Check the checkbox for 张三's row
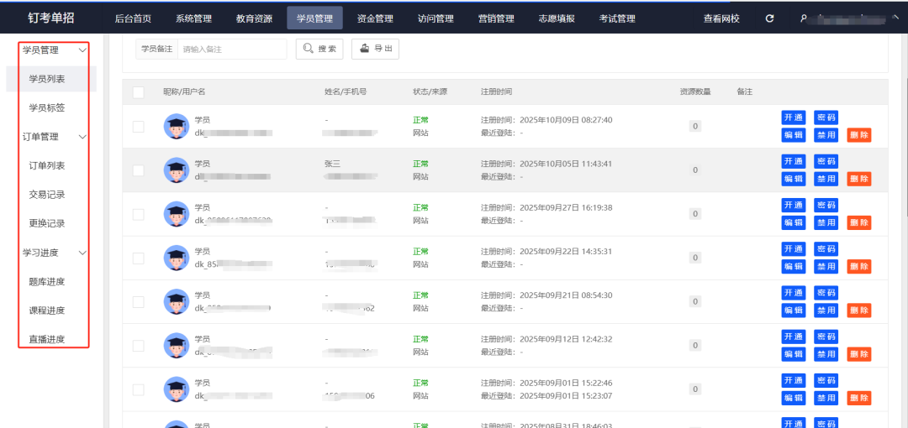Screen dimensions: 908x428 point(138,170)
